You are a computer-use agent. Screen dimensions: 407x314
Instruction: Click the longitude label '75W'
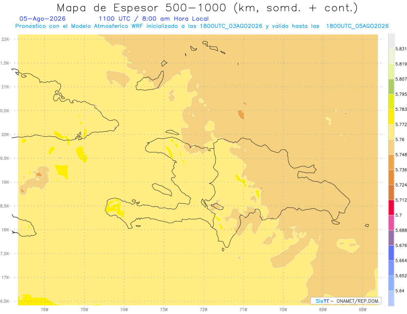click(x=84, y=310)
